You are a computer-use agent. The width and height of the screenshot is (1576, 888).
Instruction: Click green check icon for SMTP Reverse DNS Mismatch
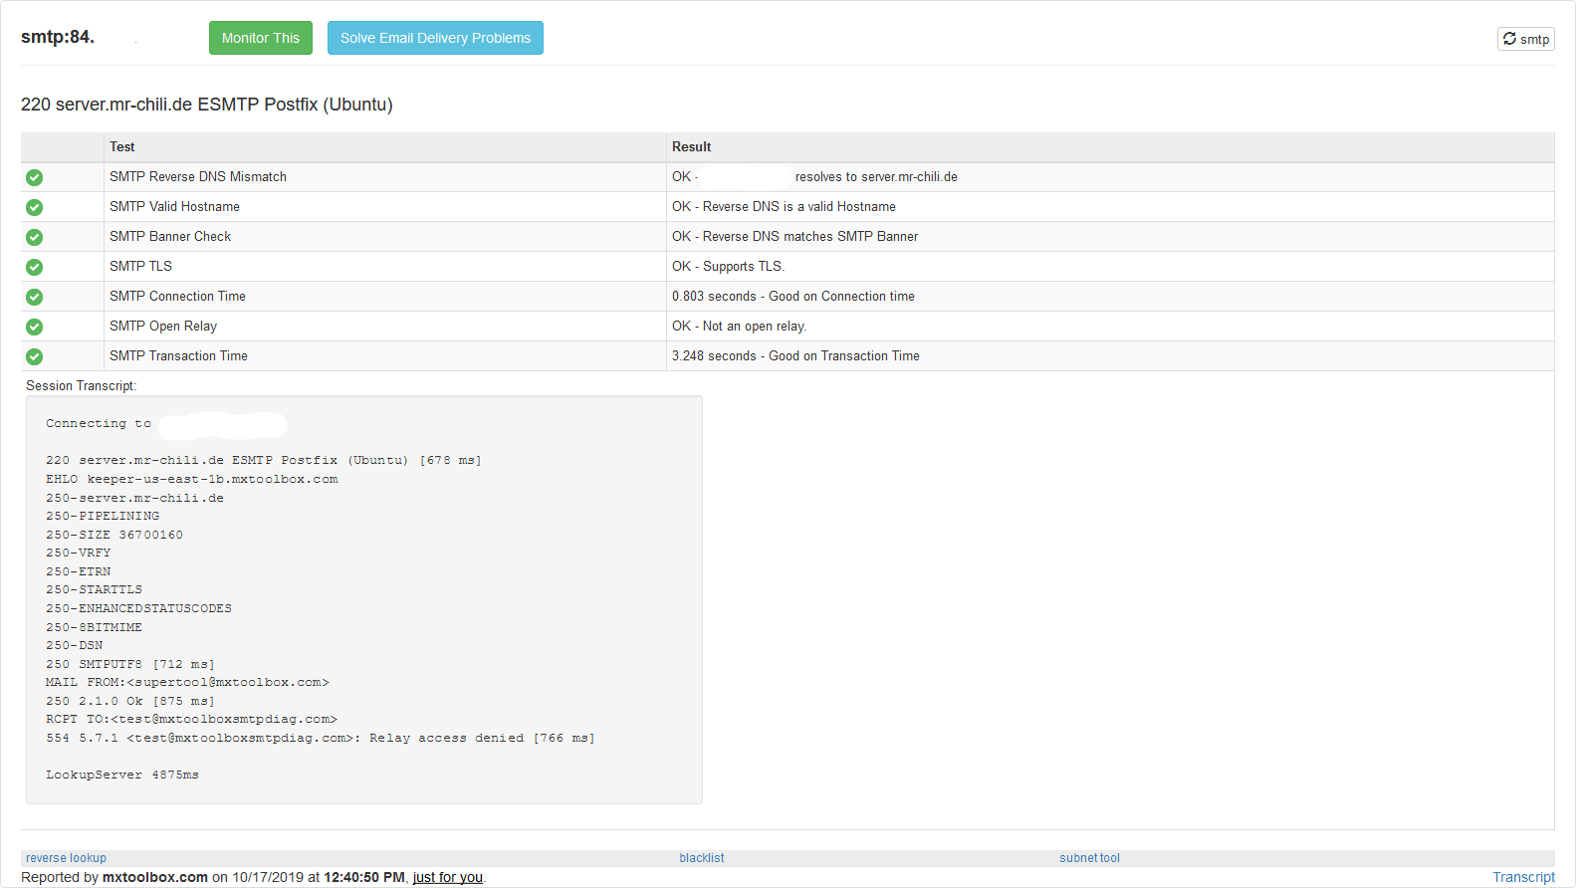35,177
